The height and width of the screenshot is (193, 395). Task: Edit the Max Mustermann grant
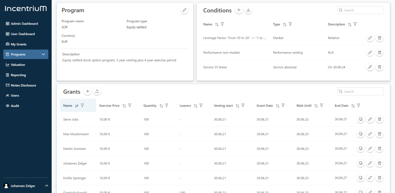point(370,134)
